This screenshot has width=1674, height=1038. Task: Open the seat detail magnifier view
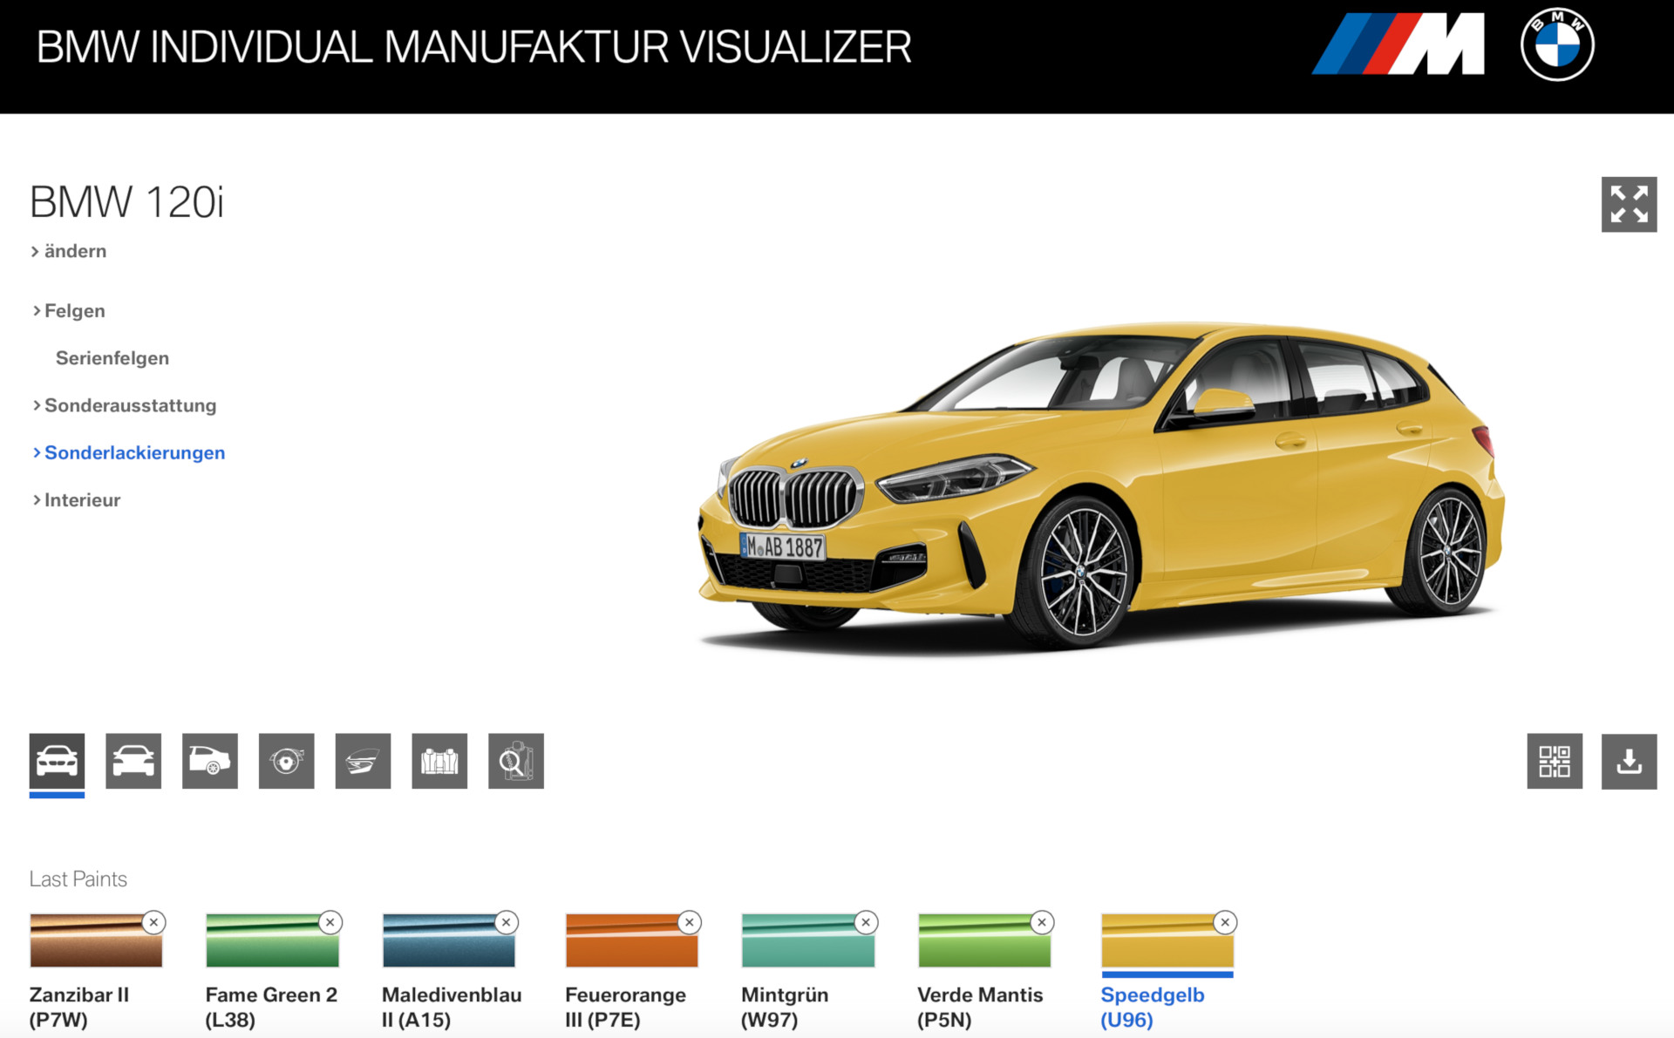point(516,761)
